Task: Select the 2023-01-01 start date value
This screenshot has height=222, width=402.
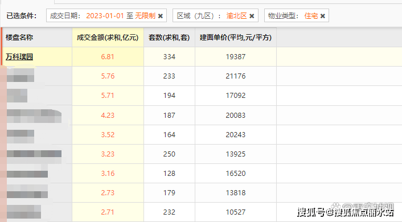Action: 105,16
